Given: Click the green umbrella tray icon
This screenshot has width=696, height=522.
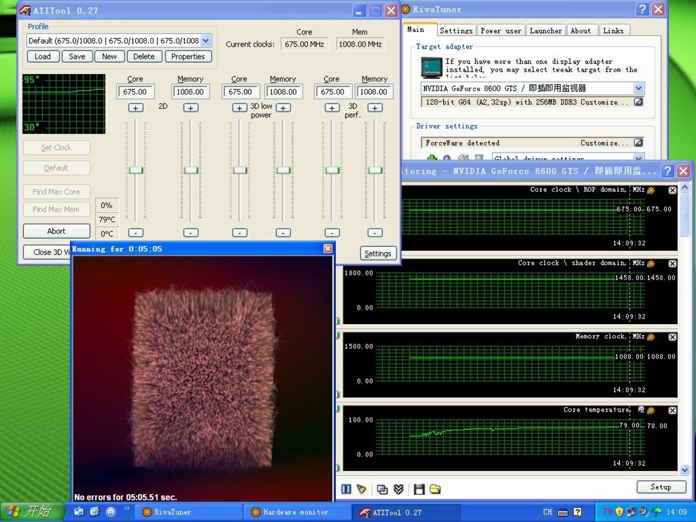Looking at the screenshot, I should 657,512.
